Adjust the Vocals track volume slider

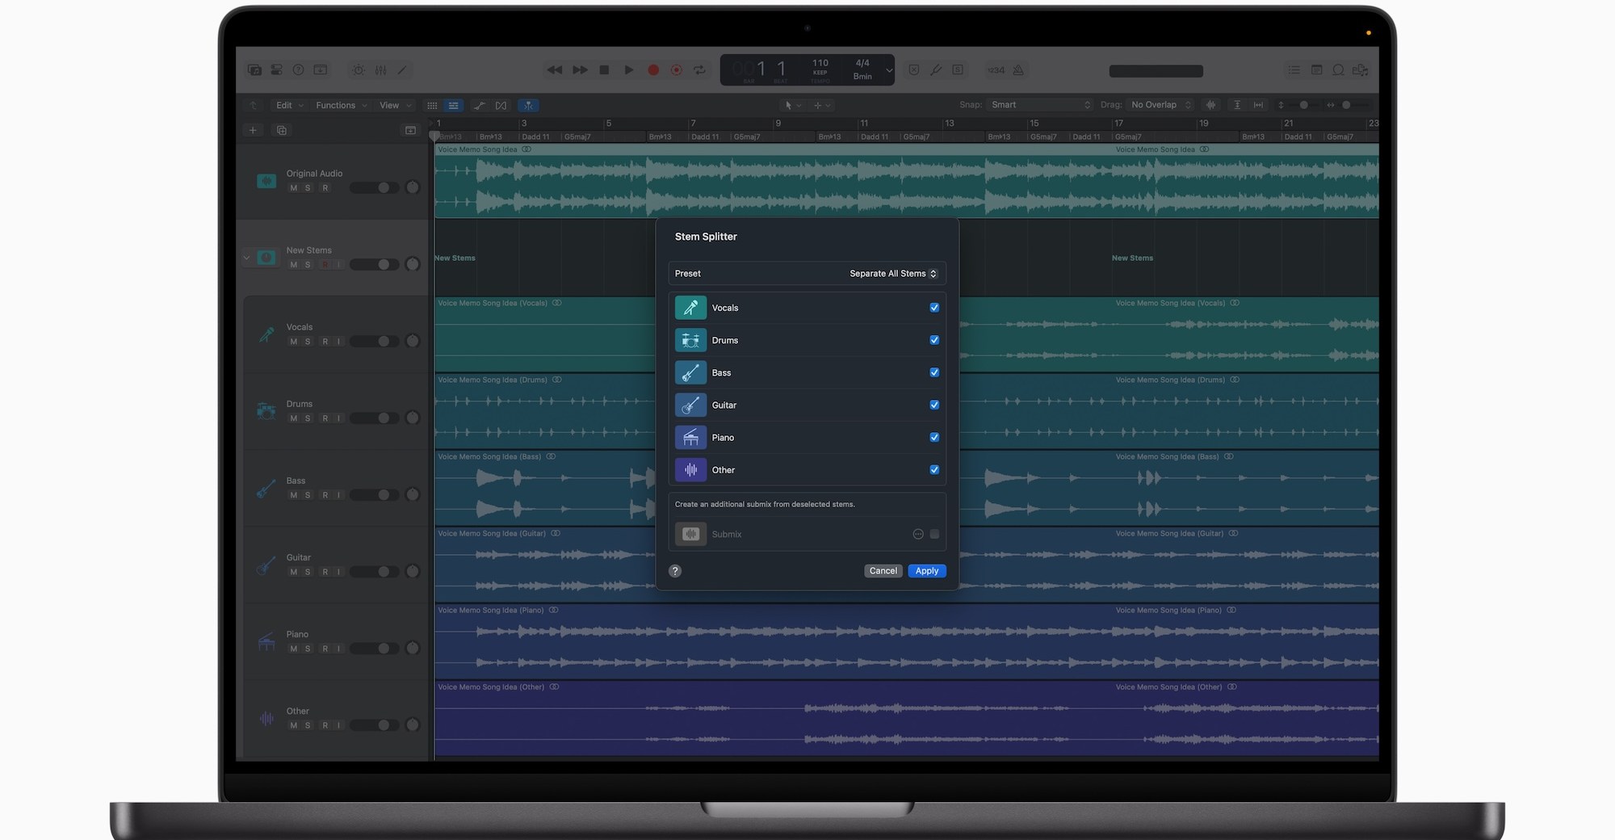click(x=375, y=342)
